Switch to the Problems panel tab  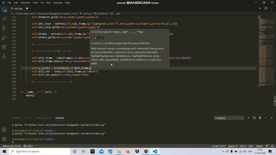[17, 118]
